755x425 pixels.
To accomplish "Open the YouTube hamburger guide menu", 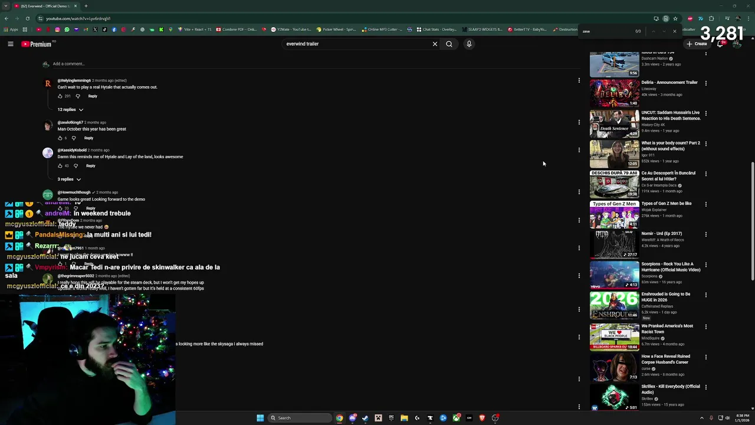I will (x=11, y=44).
